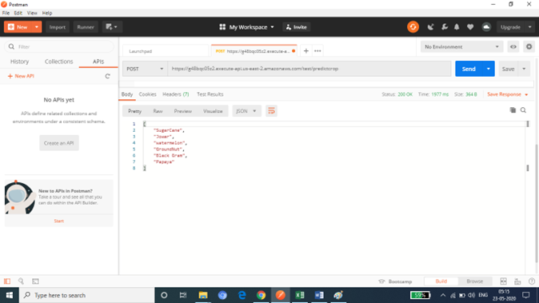Click the Invite button
539x303 pixels.
297,27
